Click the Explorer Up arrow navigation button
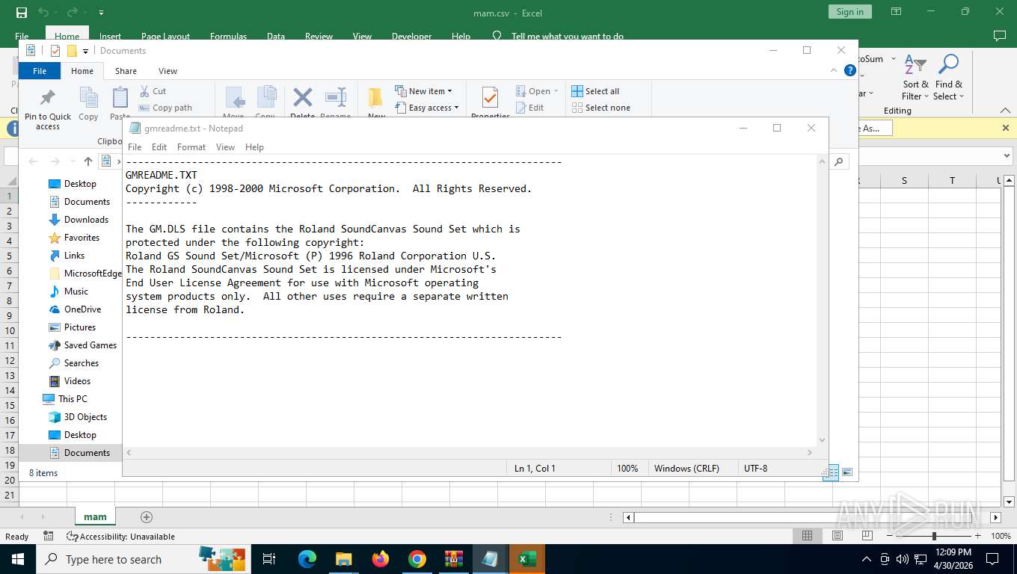This screenshot has width=1017, height=574. (x=88, y=161)
